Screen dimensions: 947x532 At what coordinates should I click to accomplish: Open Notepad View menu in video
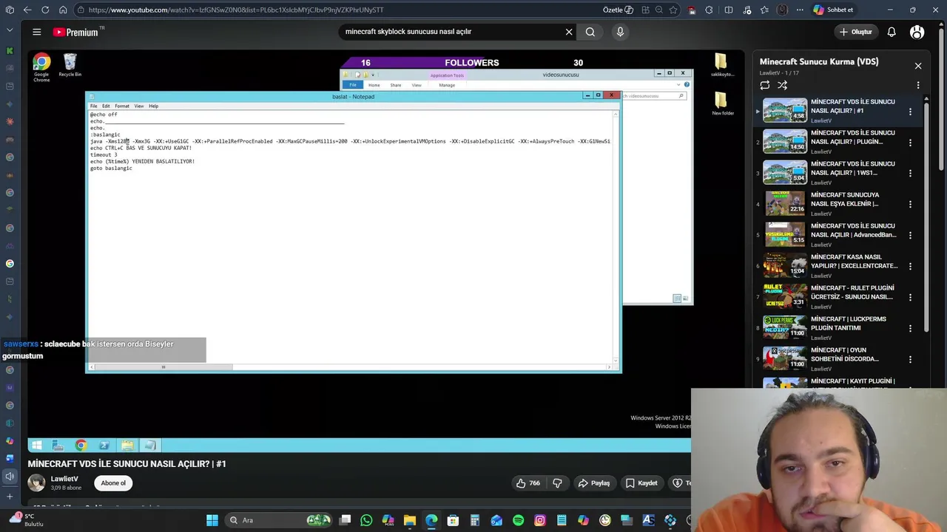tap(138, 106)
